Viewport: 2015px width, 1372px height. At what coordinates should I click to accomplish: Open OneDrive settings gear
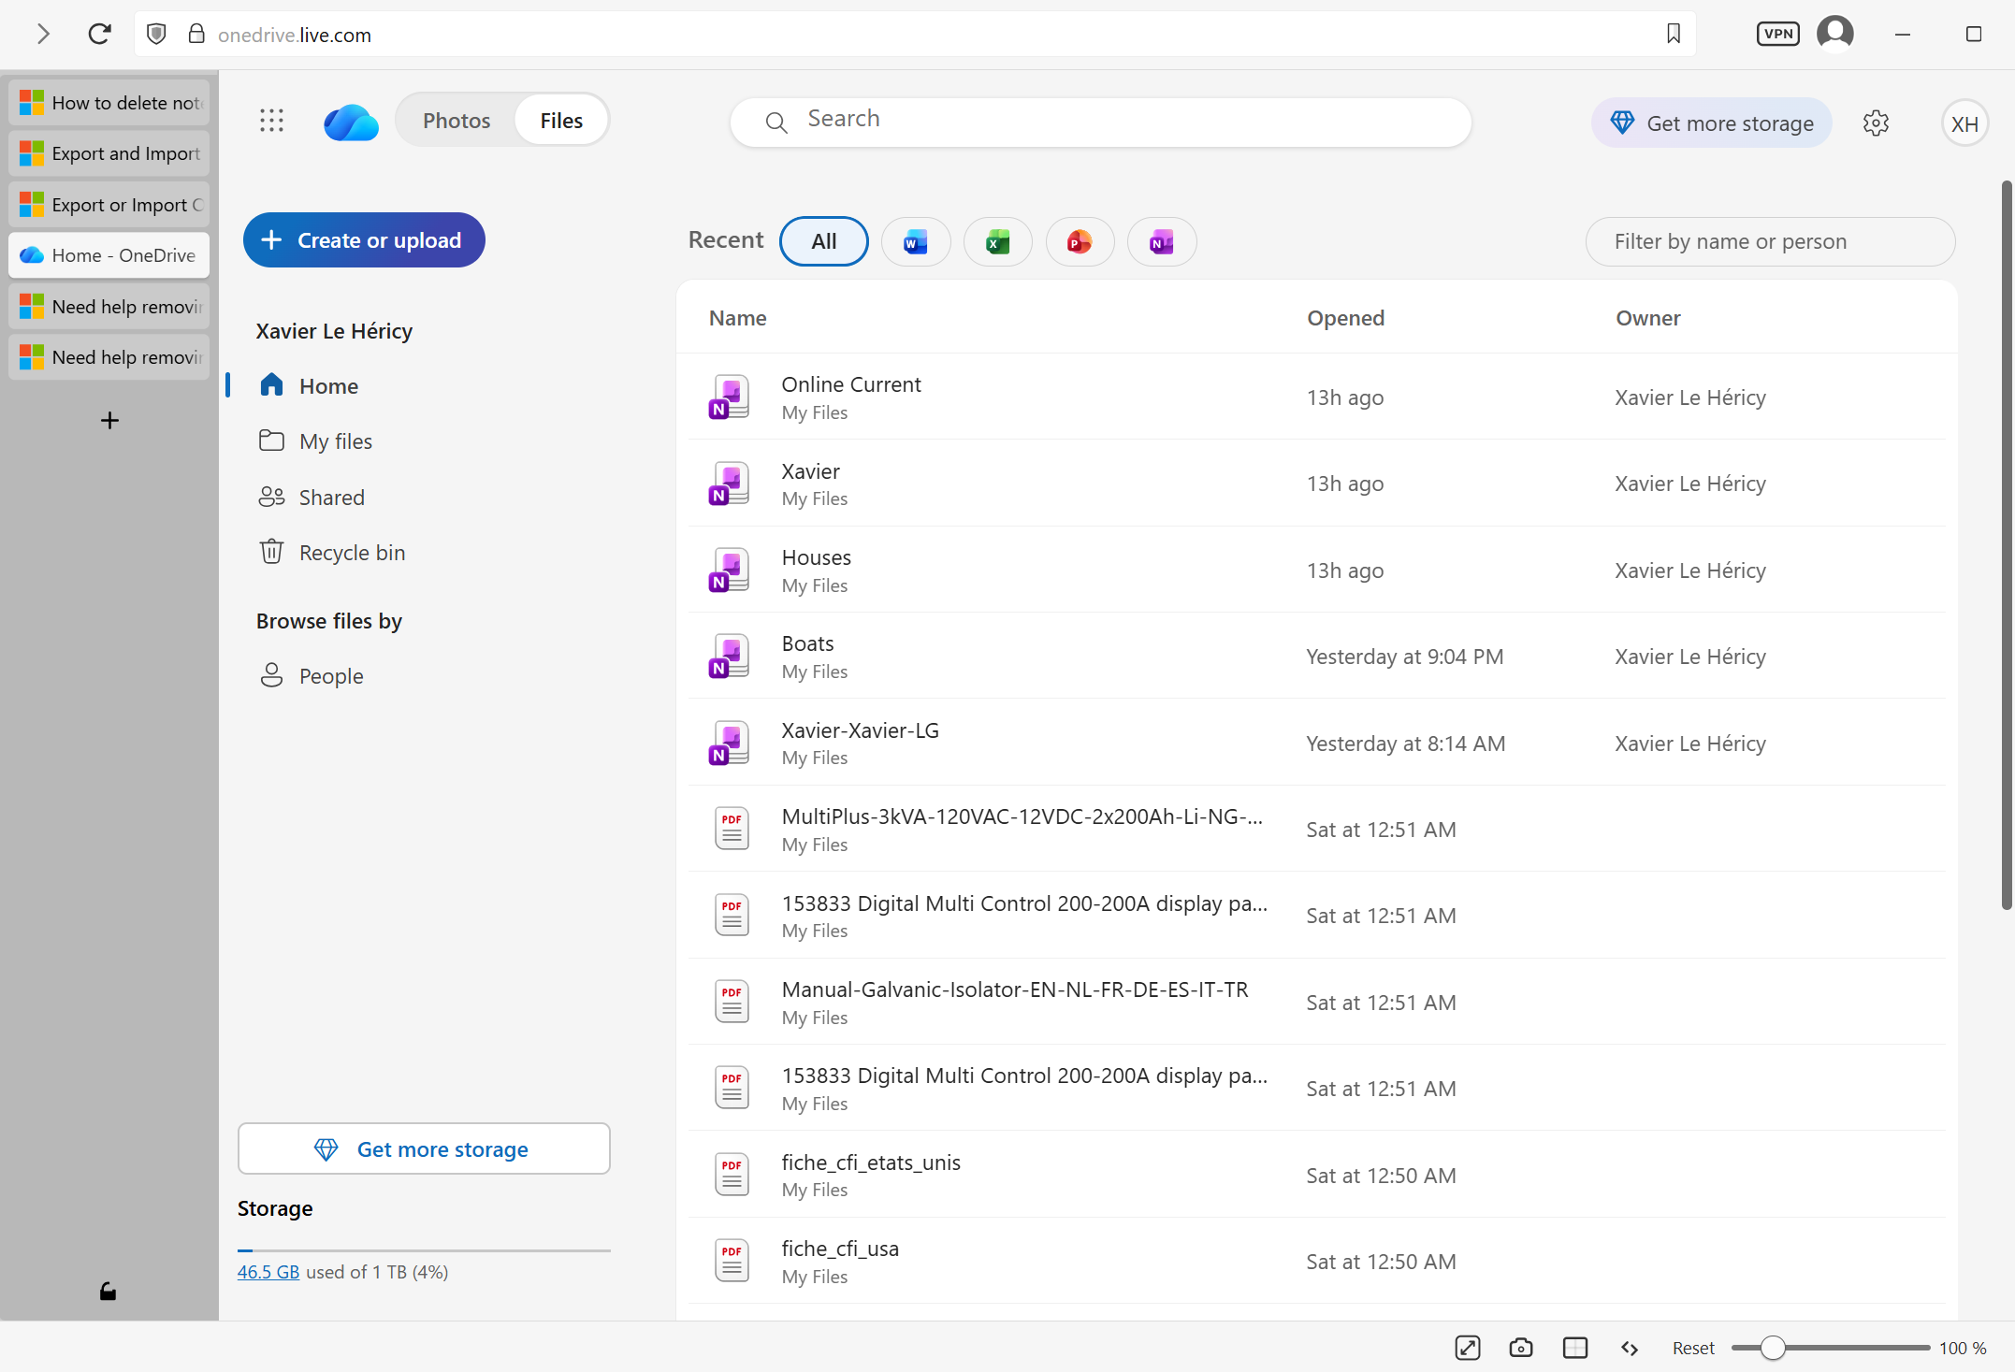click(1875, 123)
